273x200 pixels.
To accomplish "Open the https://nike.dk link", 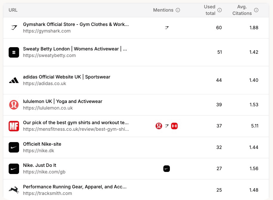I will pos(38,151).
